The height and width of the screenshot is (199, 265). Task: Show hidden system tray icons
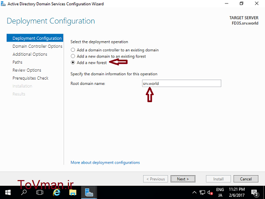[x=195, y=193]
